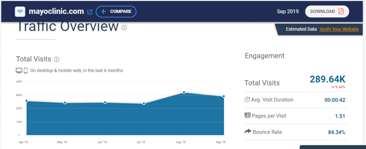
Task: Click the Pages per Visit icon
Action: click(247, 115)
